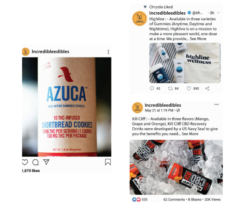Open the Incredibleedibles profile name on Instagram
The height and width of the screenshot is (223, 251).
50,52
